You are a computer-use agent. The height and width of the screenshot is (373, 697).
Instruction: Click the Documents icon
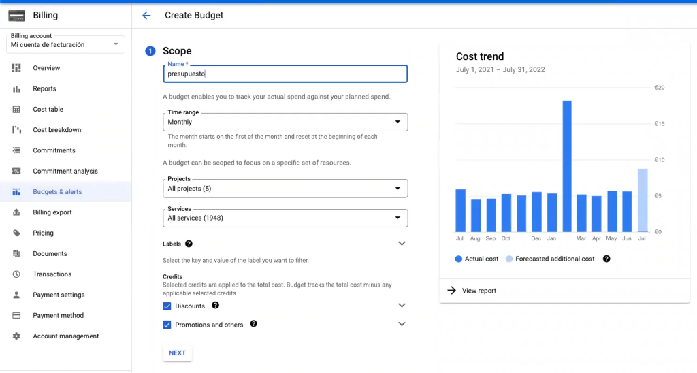pos(16,253)
